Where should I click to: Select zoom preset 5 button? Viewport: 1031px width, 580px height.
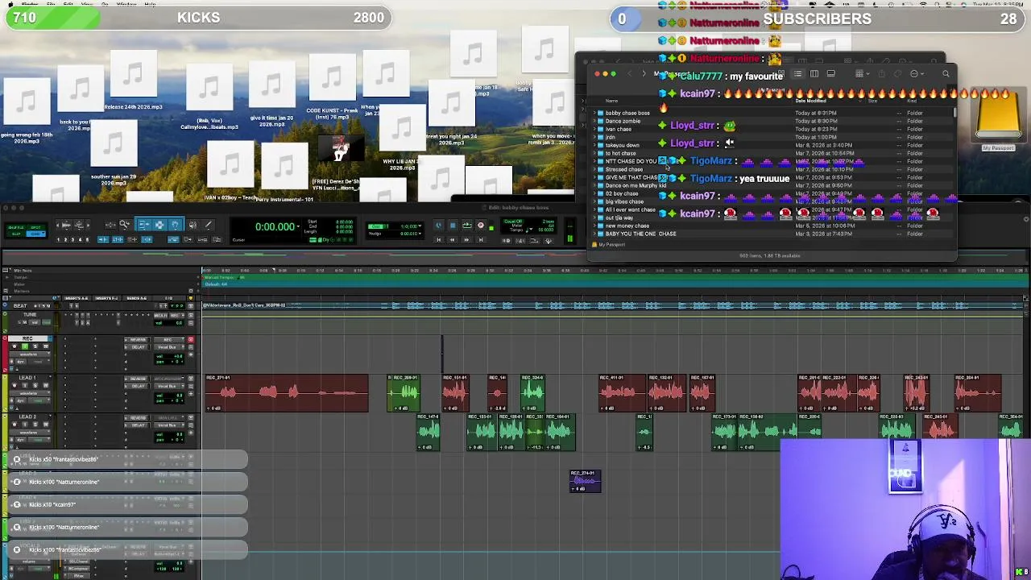click(87, 239)
